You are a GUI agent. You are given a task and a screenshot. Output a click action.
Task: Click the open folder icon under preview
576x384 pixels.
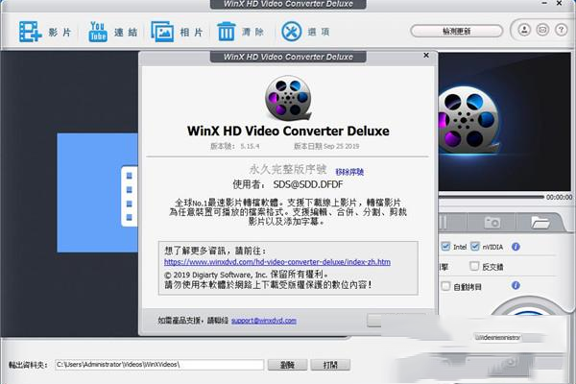pyautogui.click(x=540, y=223)
